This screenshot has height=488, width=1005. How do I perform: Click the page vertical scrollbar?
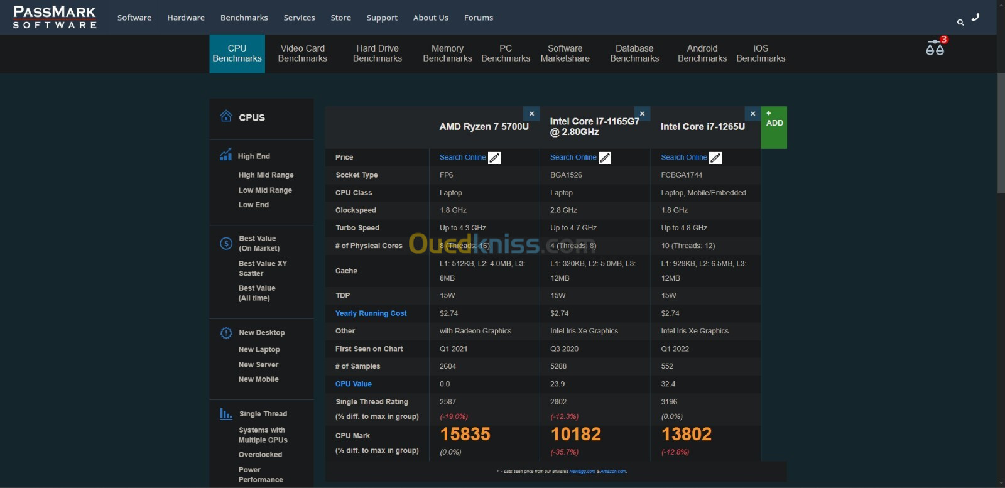(1001, 132)
